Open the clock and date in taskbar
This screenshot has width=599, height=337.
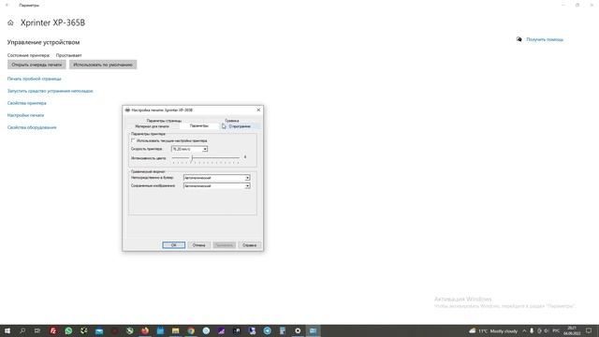(x=572, y=330)
